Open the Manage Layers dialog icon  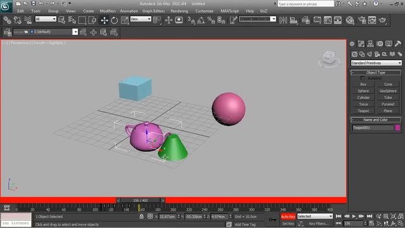pyautogui.click(x=306, y=20)
